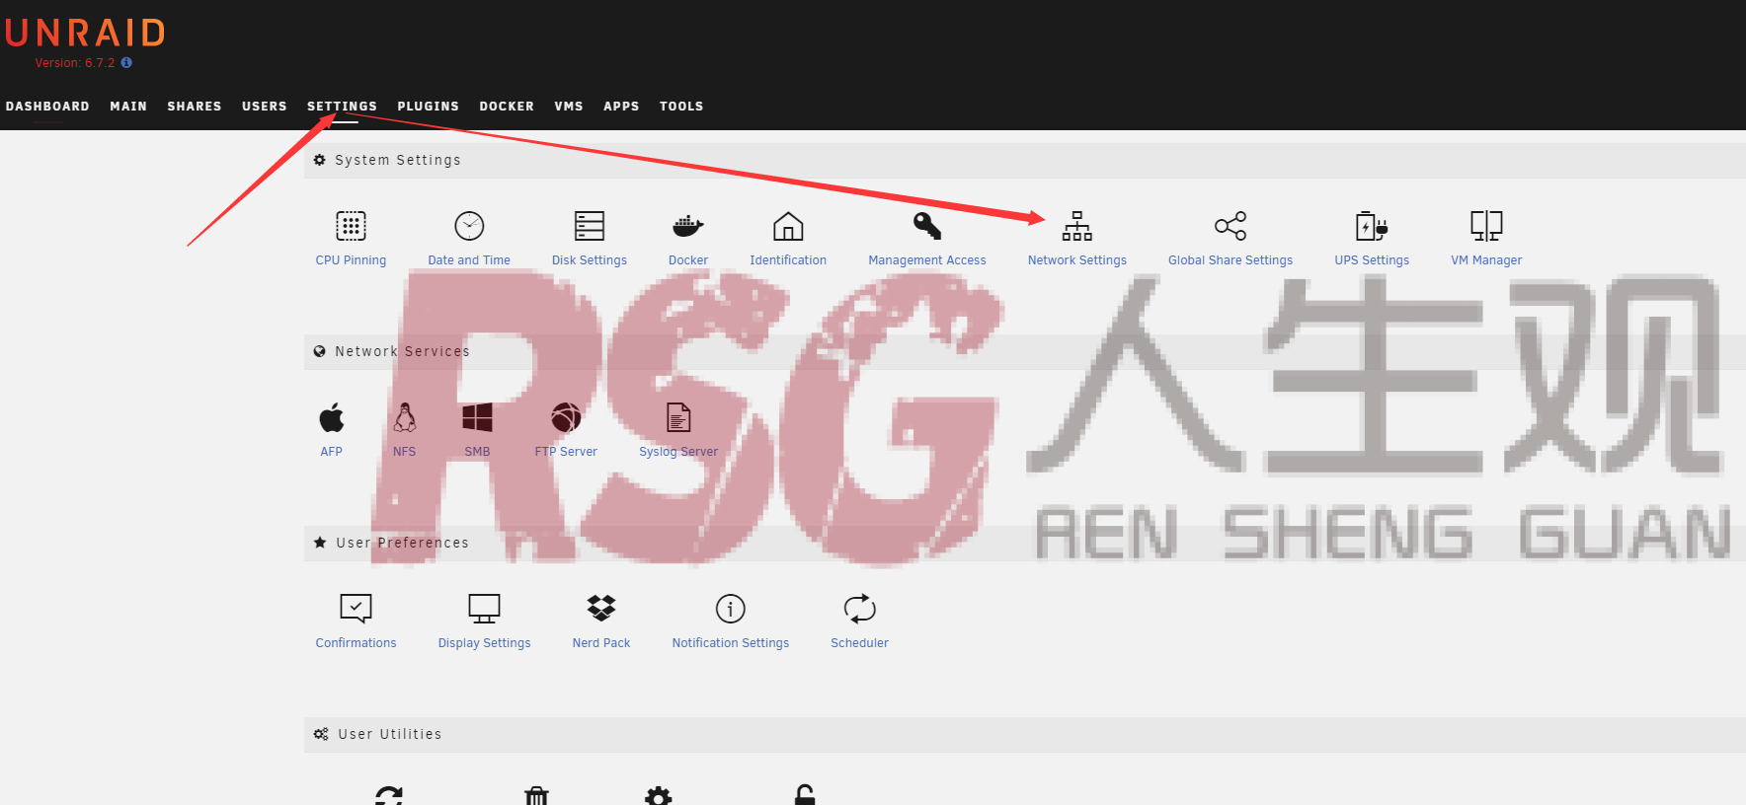
Task: Click the CPU Pinning link text
Action: pos(351,260)
